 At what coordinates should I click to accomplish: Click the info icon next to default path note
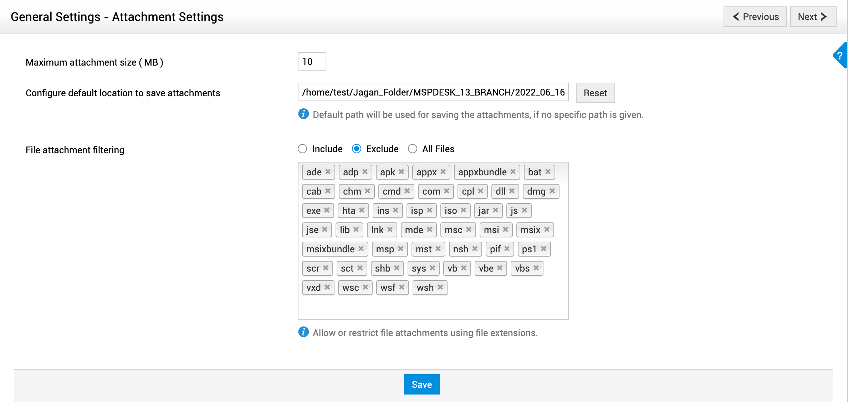click(x=303, y=114)
